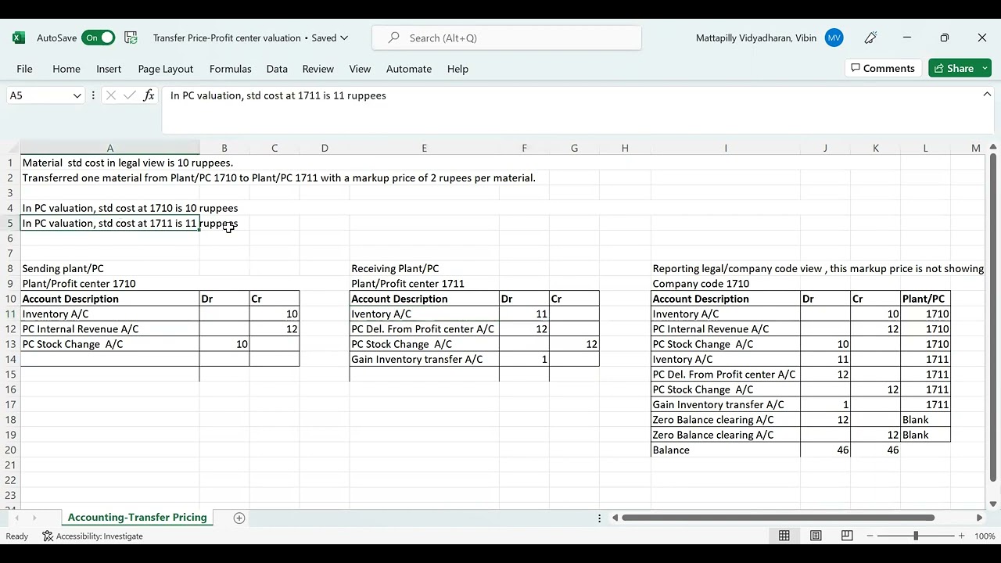Click the Name Box showing A5
This screenshot has height=563, width=1001.
click(38, 95)
